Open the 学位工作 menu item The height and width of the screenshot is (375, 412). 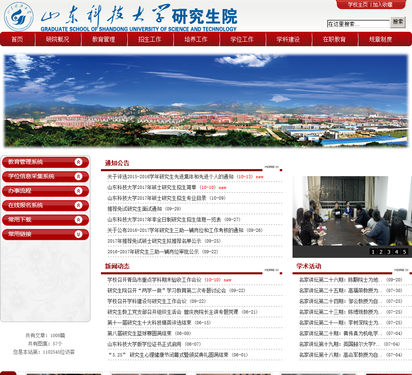click(242, 39)
